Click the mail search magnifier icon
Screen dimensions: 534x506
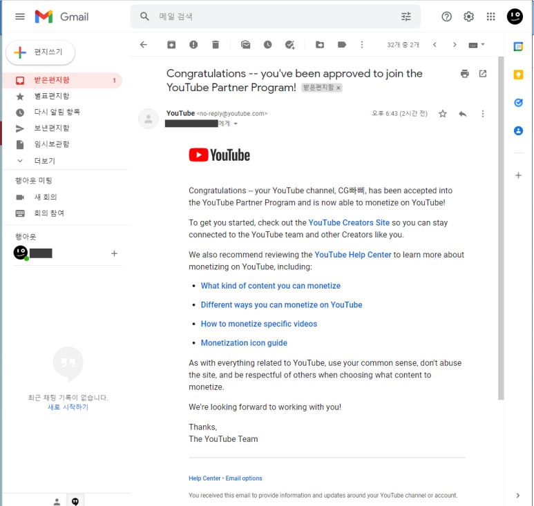[x=144, y=17]
